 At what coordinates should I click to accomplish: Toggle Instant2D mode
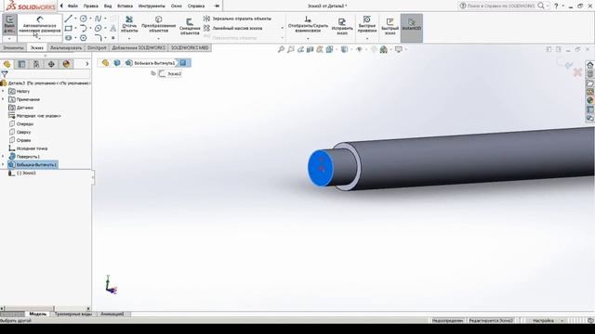[412, 28]
